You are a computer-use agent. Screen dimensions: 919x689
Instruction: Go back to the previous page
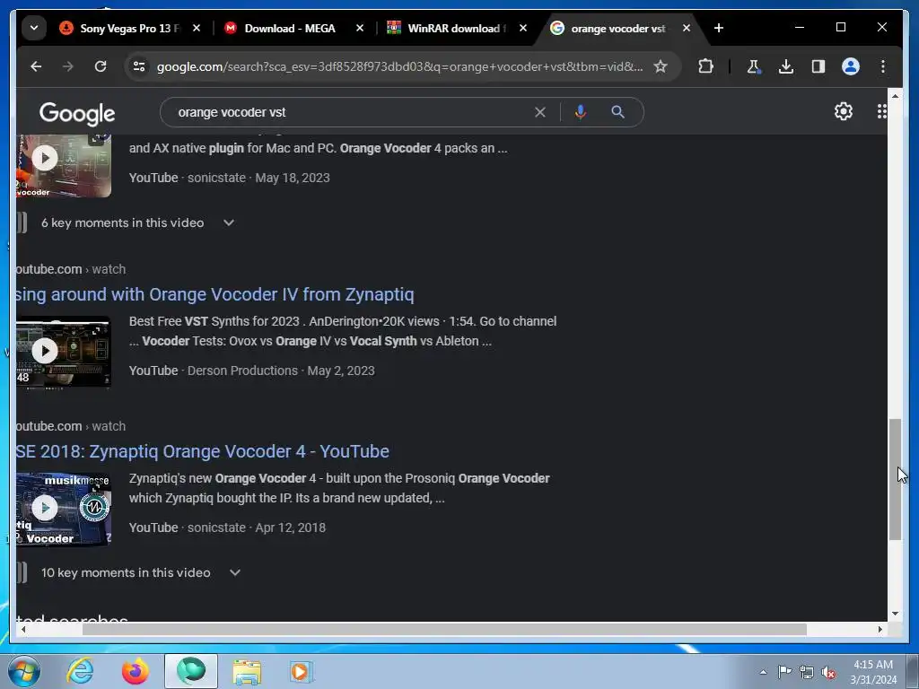(36, 66)
